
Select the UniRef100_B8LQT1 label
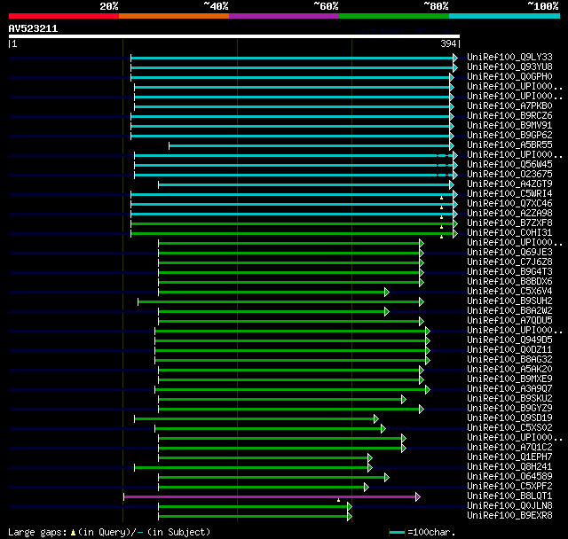click(509, 496)
